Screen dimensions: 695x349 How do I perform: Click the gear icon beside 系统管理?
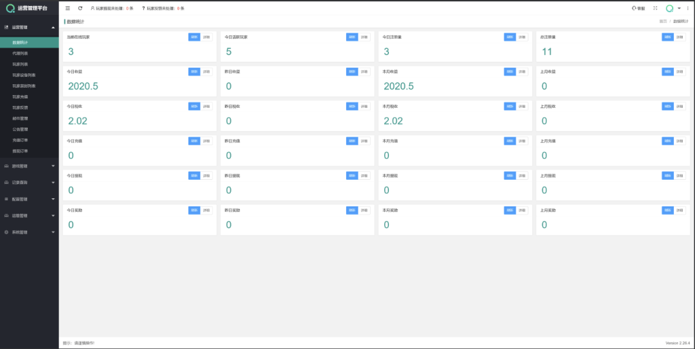pyautogui.click(x=7, y=232)
